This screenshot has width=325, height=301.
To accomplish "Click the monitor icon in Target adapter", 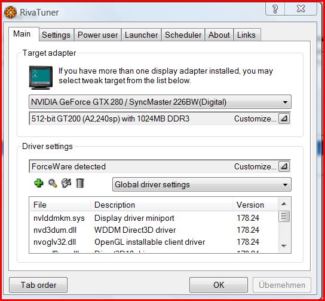I will click(x=41, y=78).
